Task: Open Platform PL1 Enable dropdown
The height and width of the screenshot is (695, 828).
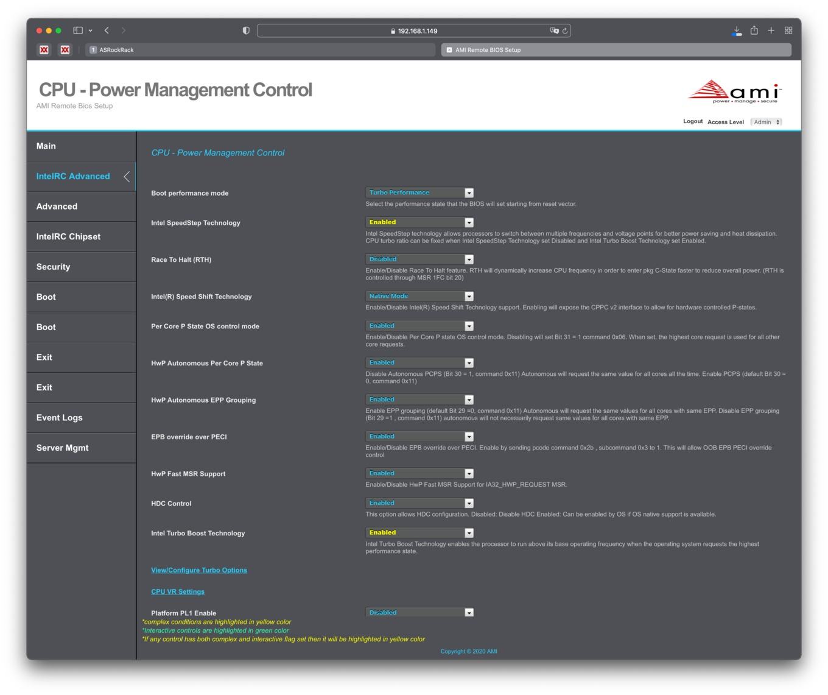Action: click(419, 612)
